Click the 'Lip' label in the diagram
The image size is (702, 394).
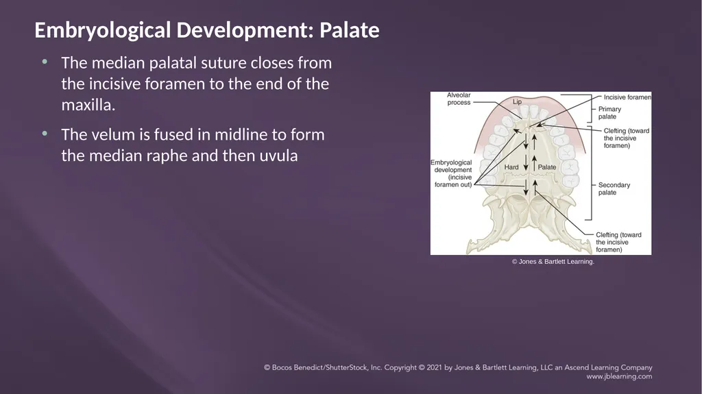(x=517, y=101)
